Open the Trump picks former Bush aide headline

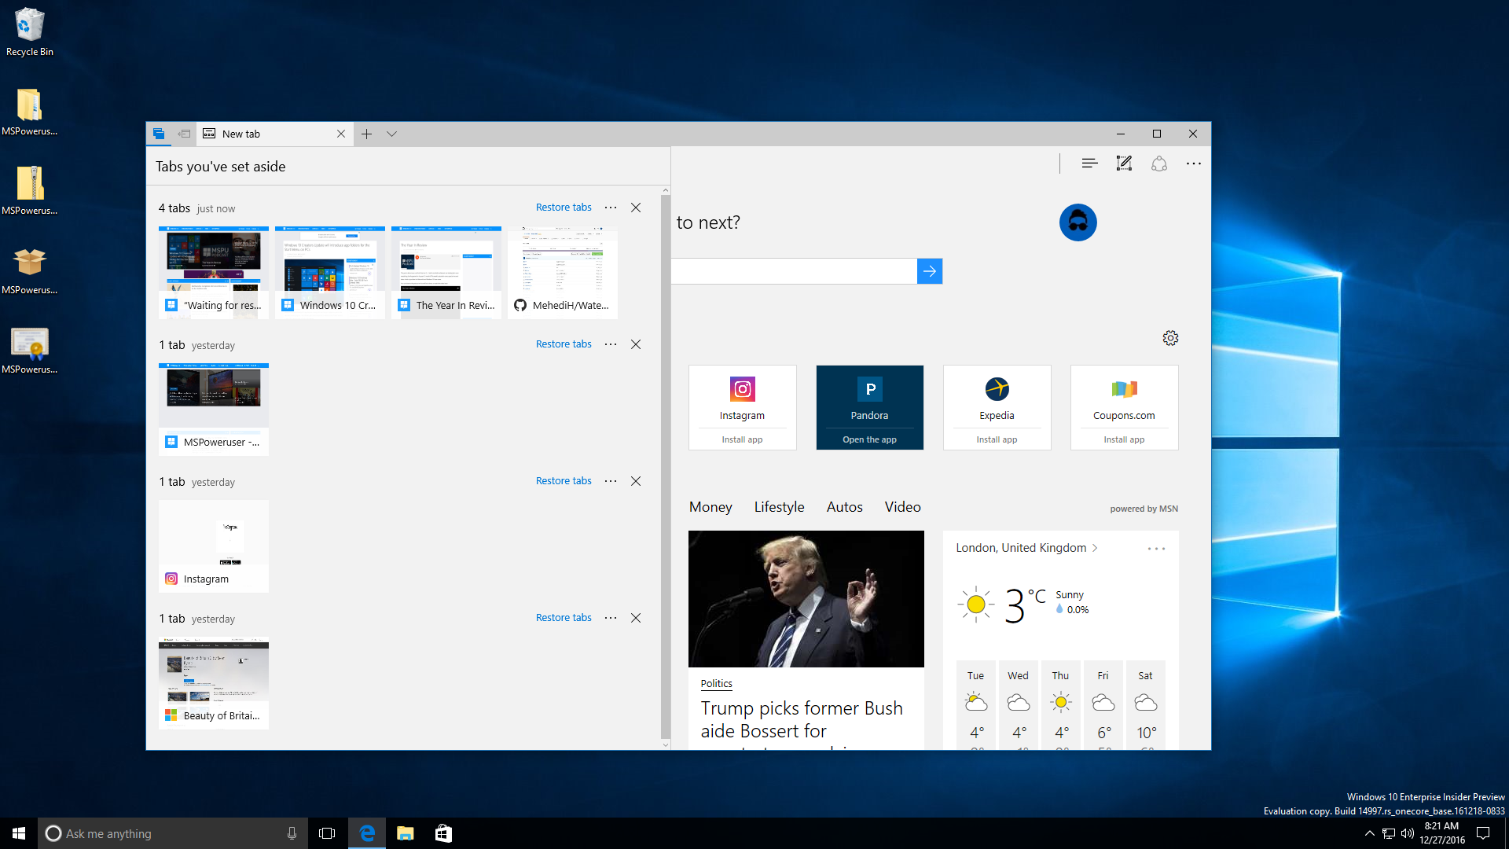click(x=802, y=720)
